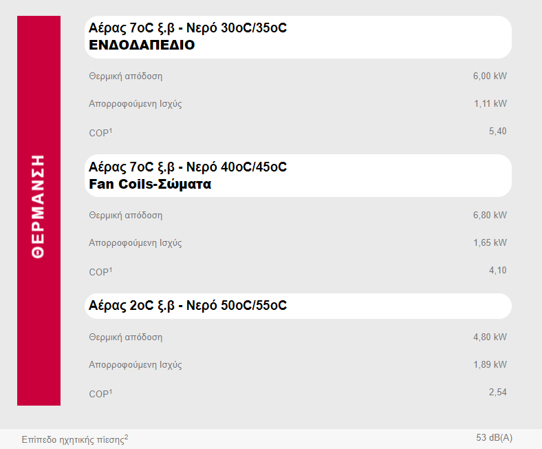Screen dimensions: 542x449
Task: Click the COP label under Νερό 50οC/55οC
Action: 100,395
